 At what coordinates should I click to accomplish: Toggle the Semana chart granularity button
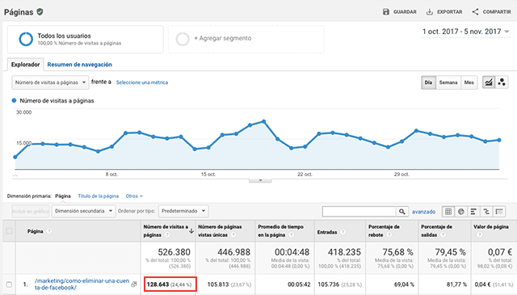pyautogui.click(x=448, y=82)
